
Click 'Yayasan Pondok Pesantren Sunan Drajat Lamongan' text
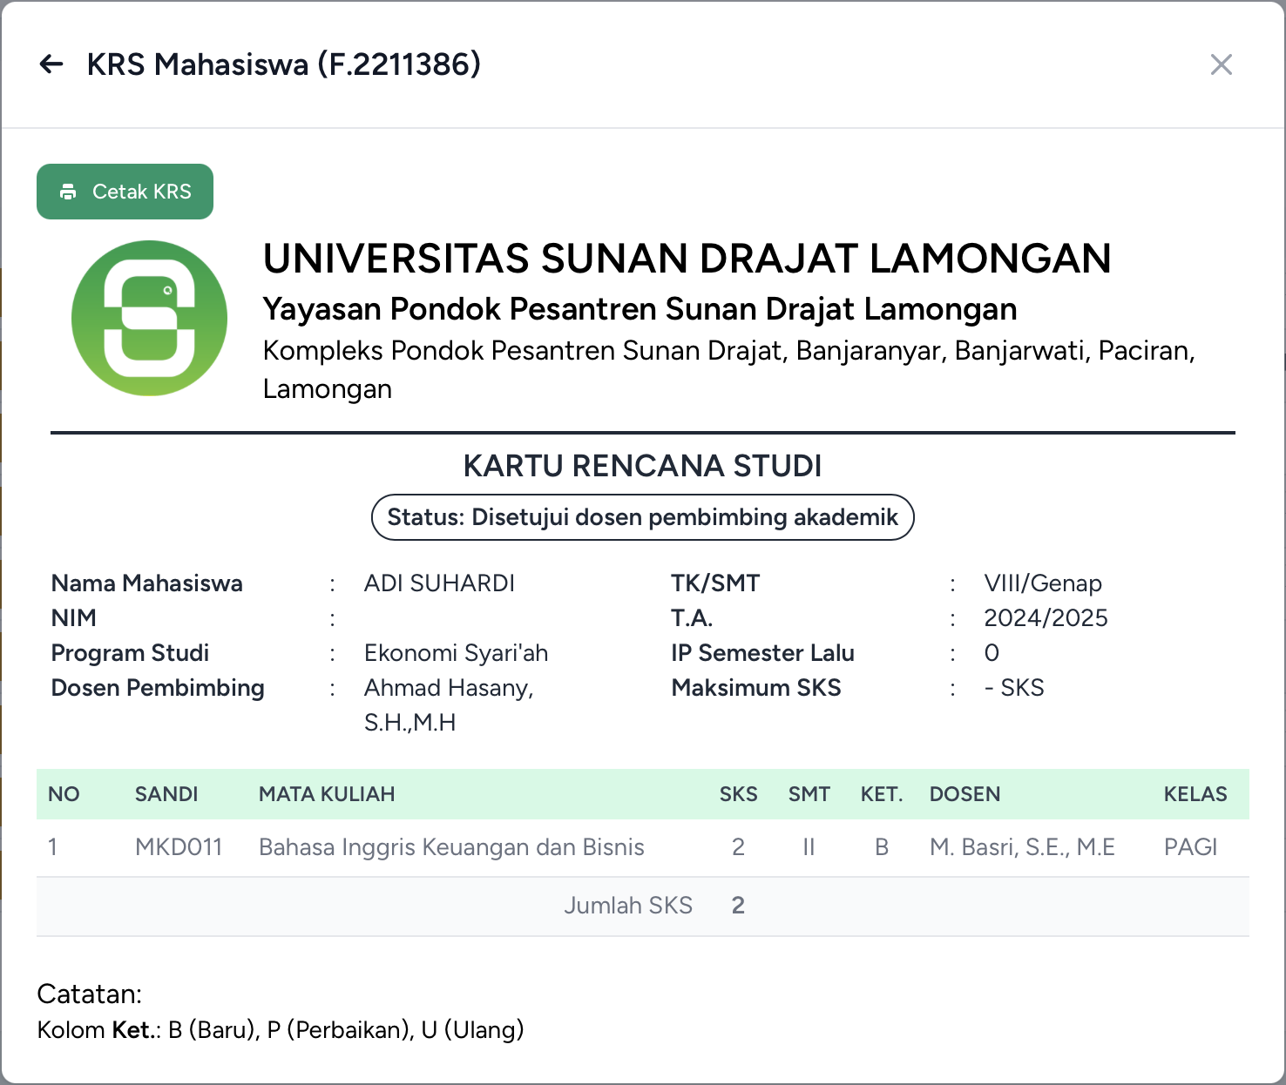click(640, 309)
